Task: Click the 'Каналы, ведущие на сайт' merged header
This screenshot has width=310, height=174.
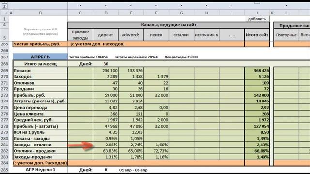Action: click(169, 25)
